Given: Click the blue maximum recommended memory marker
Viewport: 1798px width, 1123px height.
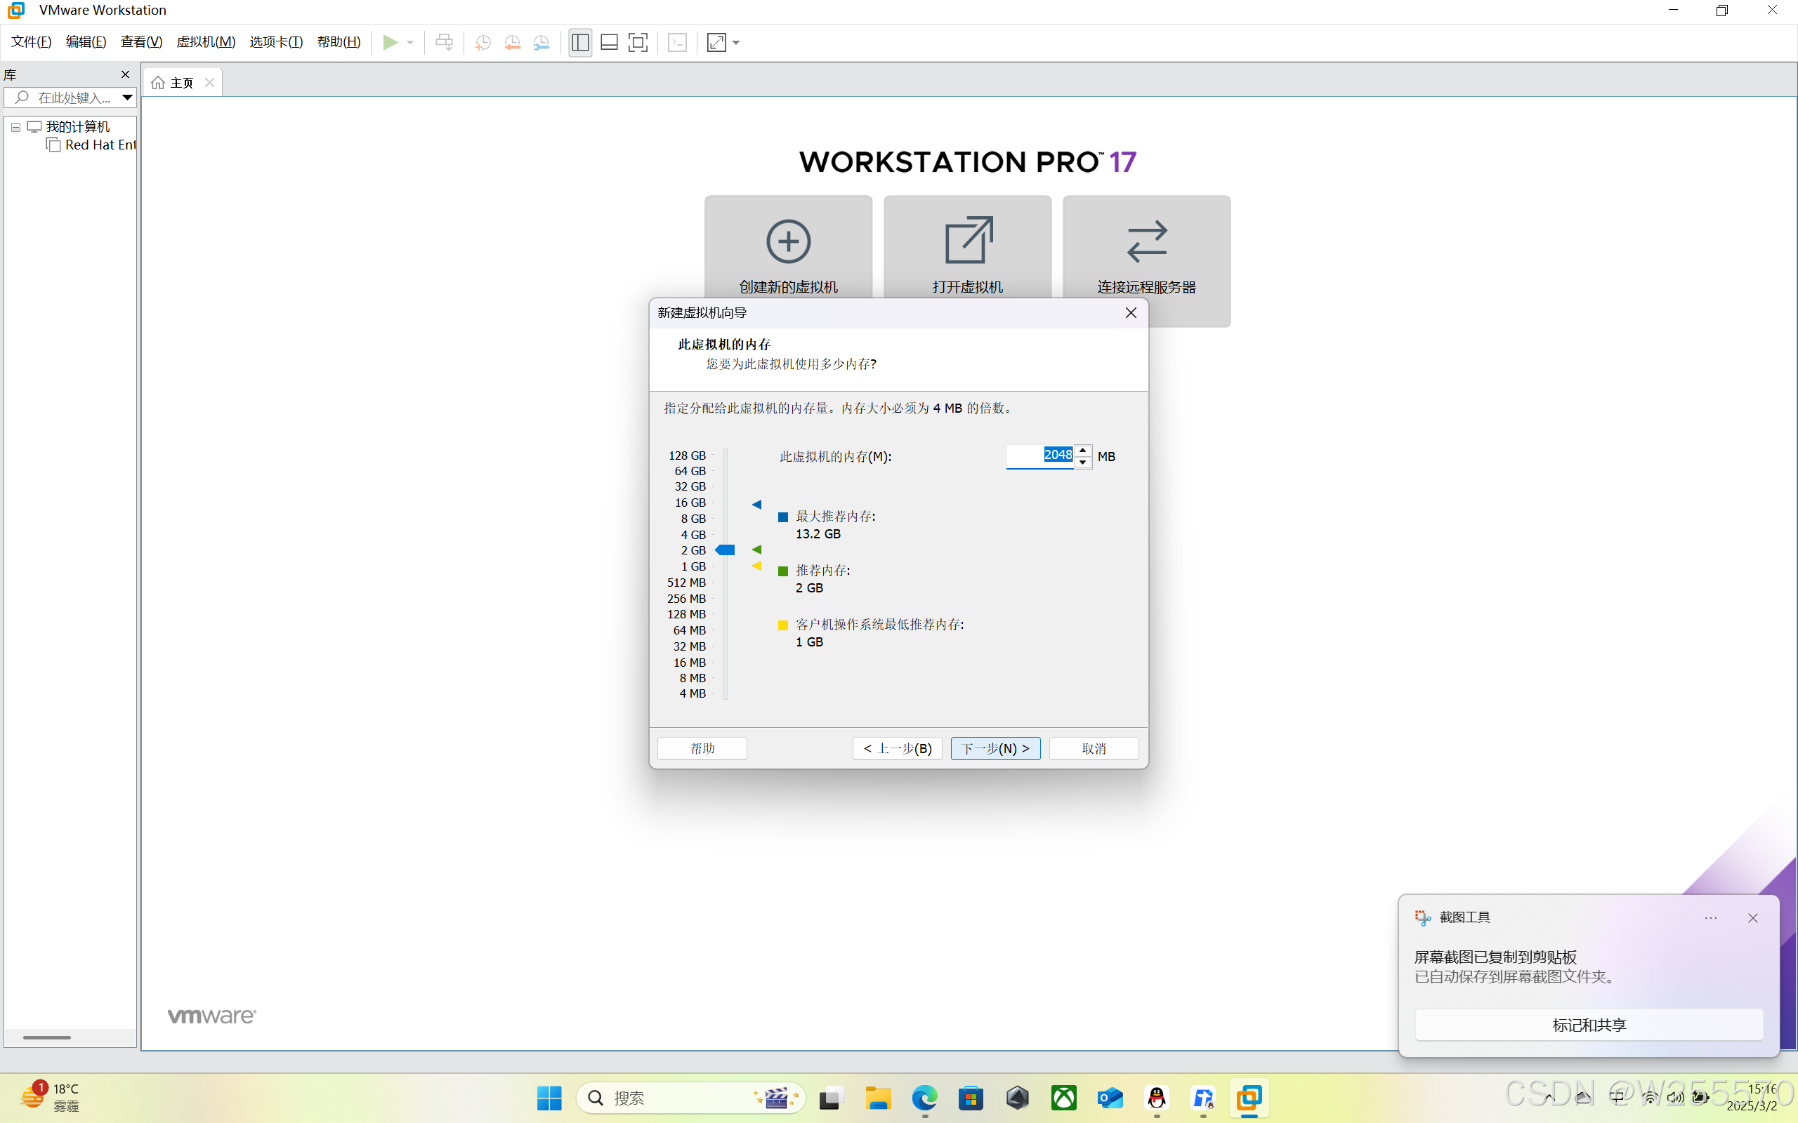Looking at the screenshot, I should [x=756, y=505].
